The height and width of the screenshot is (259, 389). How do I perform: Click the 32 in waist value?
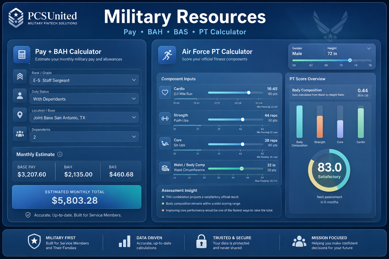pyautogui.click(x=271, y=165)
